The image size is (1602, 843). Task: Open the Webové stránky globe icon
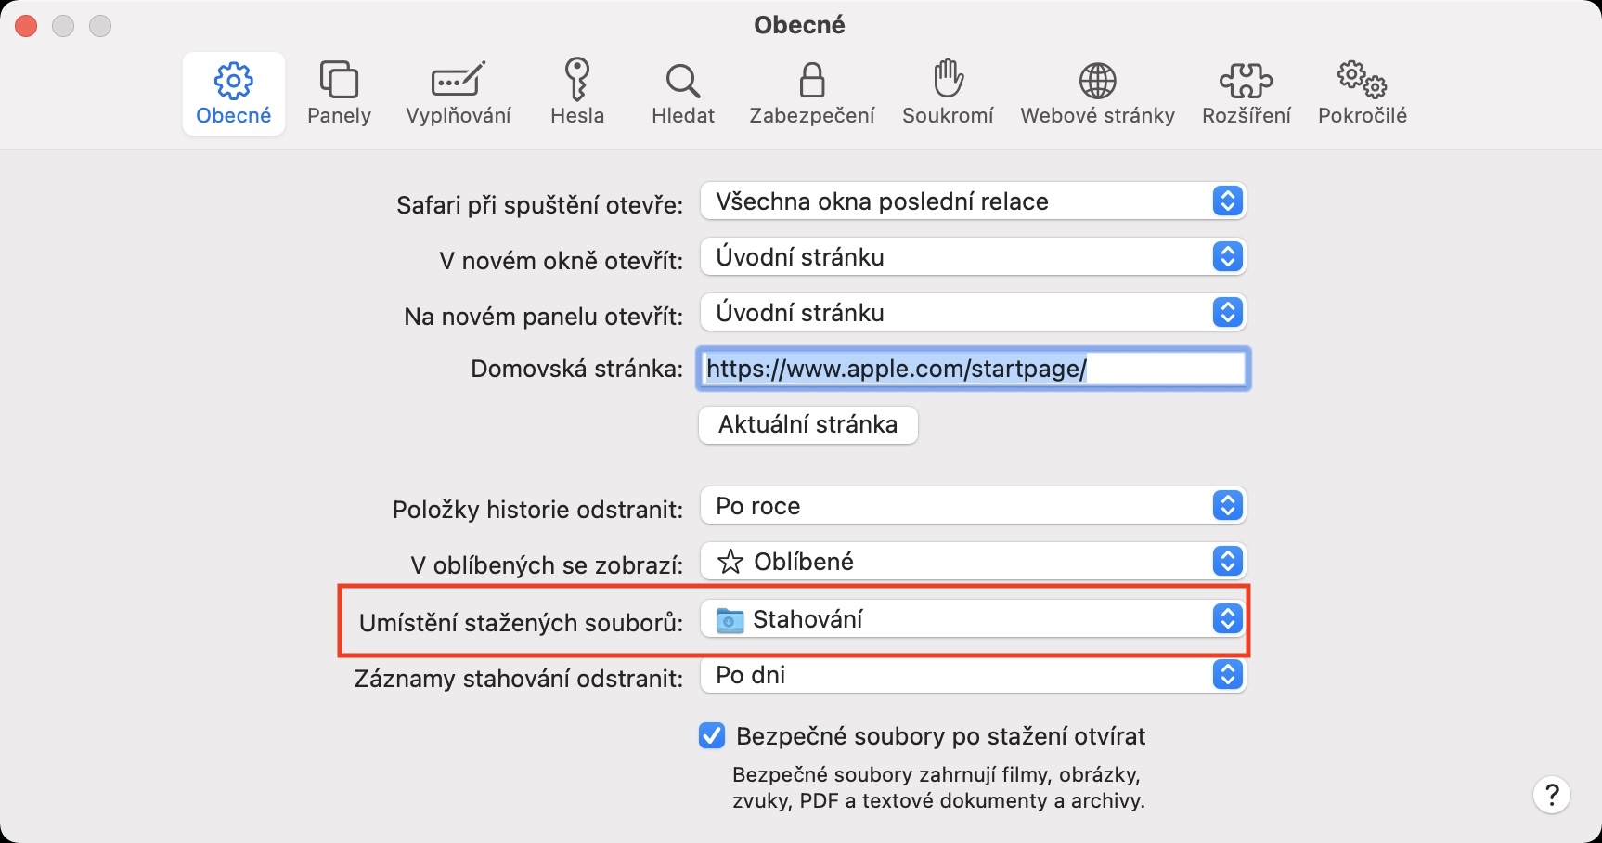(1097, 82)
